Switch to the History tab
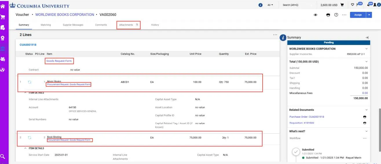This screenshot has width=381, height=164. [x=155, y=25]
